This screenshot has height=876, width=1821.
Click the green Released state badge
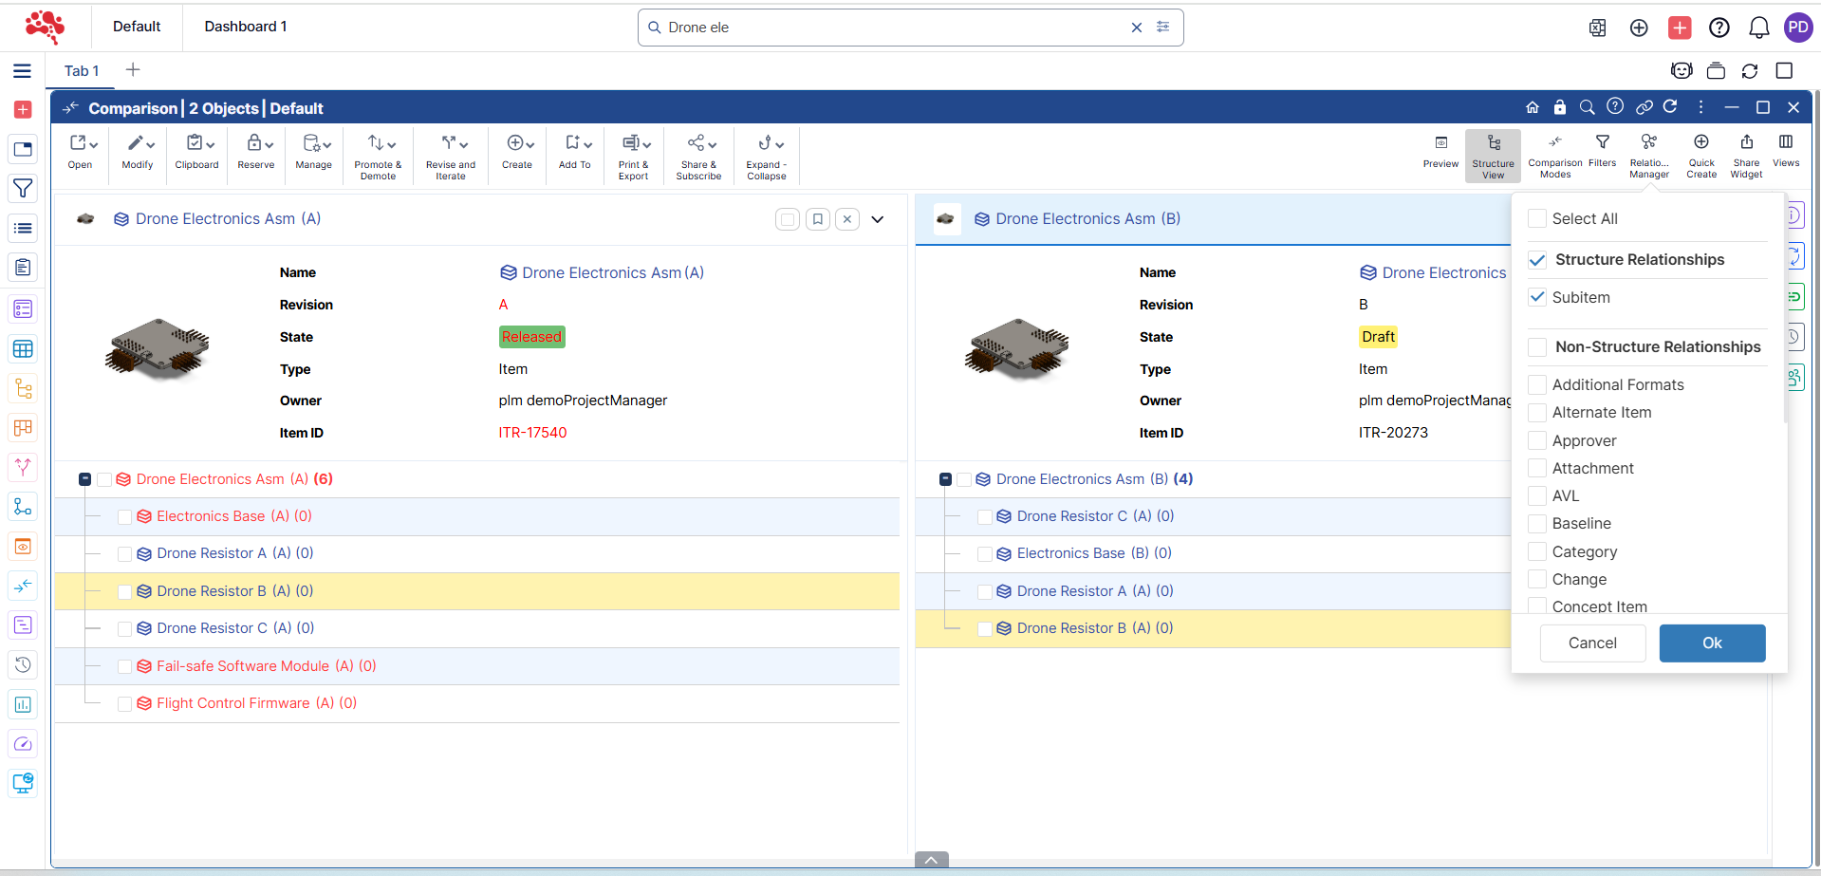[x=531, y=337]
